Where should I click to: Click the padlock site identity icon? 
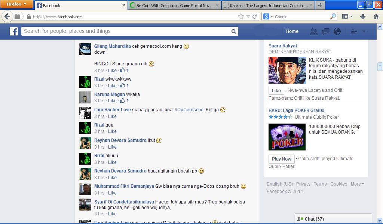[28, 16]
